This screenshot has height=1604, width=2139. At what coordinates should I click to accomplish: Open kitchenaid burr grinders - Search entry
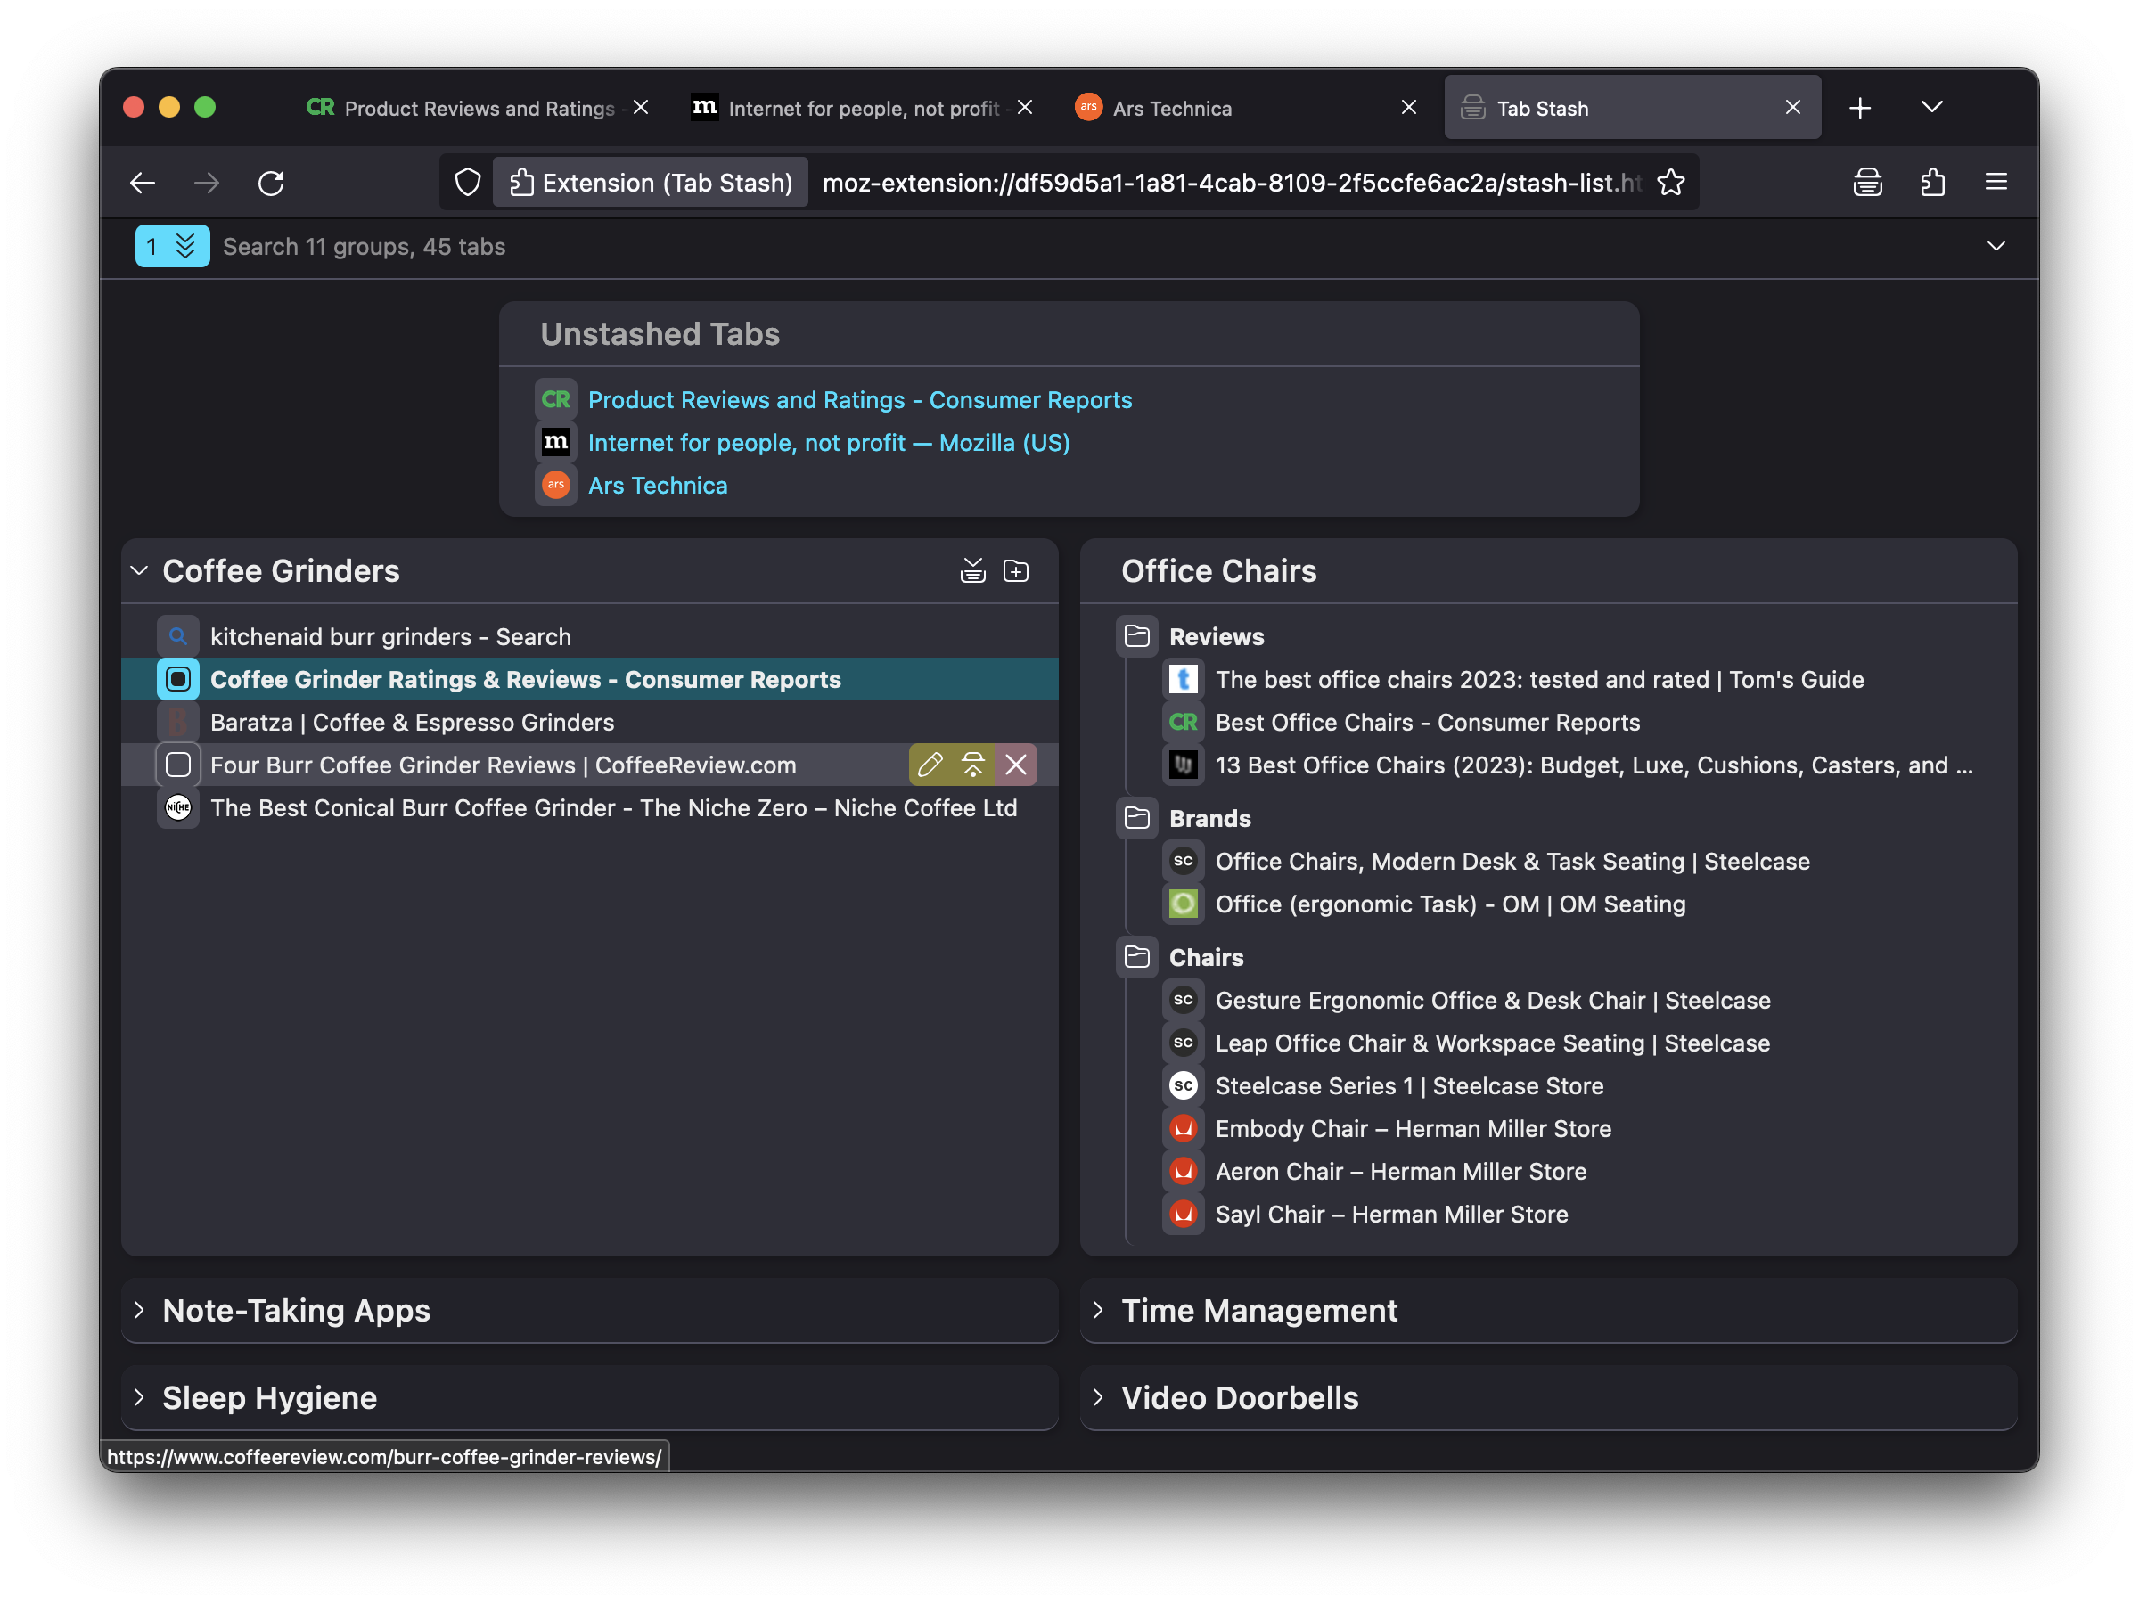389,636
